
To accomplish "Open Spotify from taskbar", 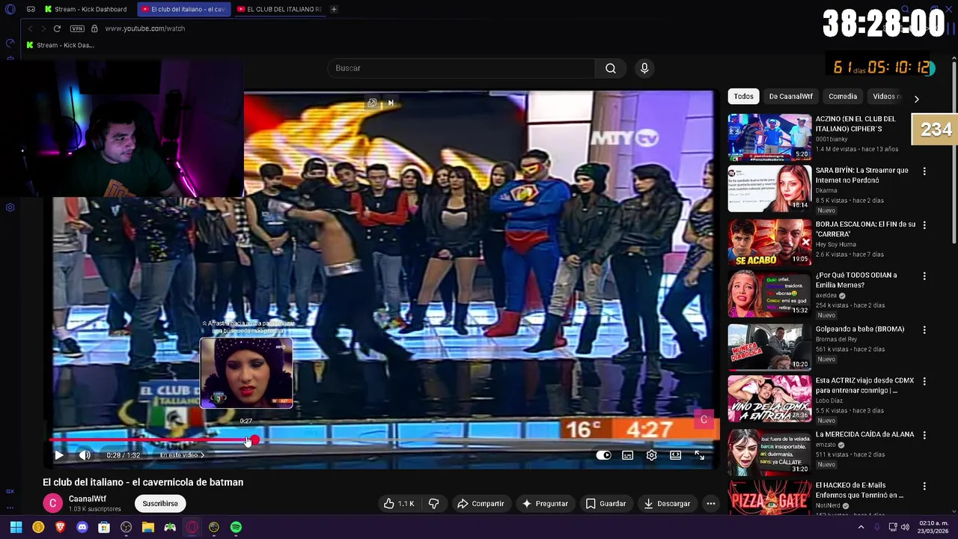I will 236,527.
